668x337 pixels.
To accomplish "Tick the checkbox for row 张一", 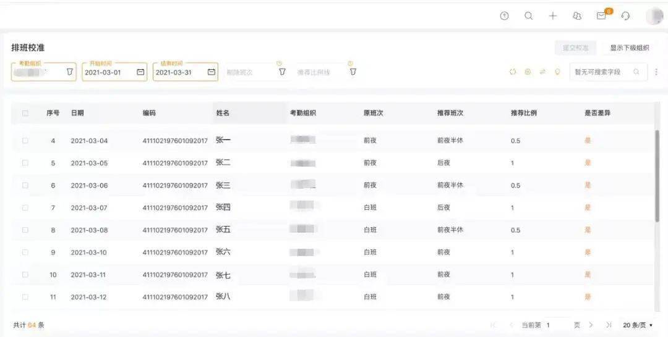I will pos(25,141).
